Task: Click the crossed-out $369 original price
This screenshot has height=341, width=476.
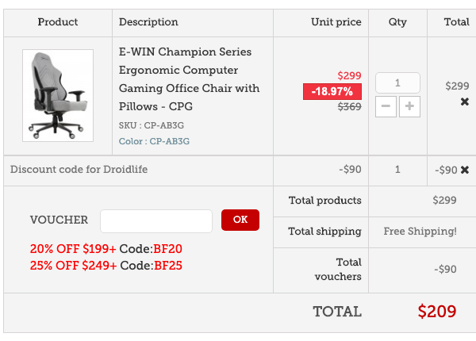Action: 350,107
